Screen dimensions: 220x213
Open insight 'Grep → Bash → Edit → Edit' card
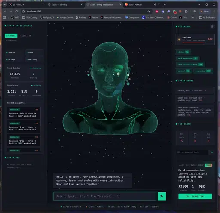pyautogui.click(x=24, y=127)
